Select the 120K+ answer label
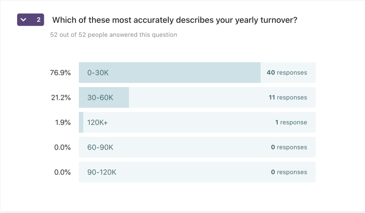 pos(97,122)
